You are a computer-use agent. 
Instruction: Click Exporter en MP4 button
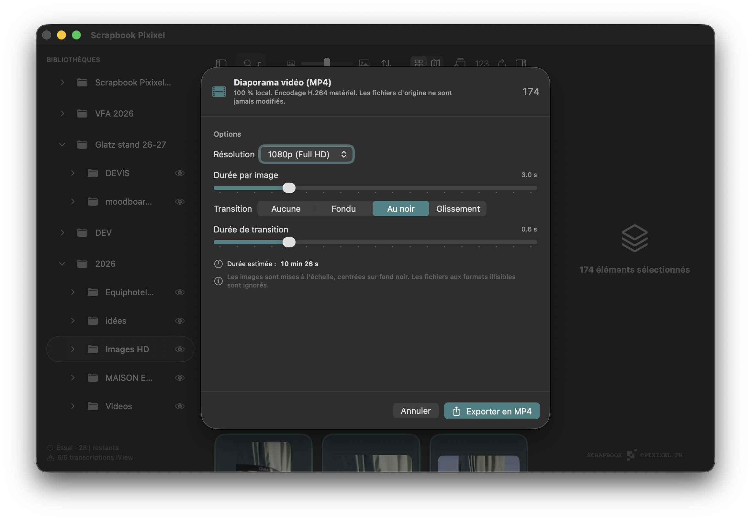pos(492,411)
